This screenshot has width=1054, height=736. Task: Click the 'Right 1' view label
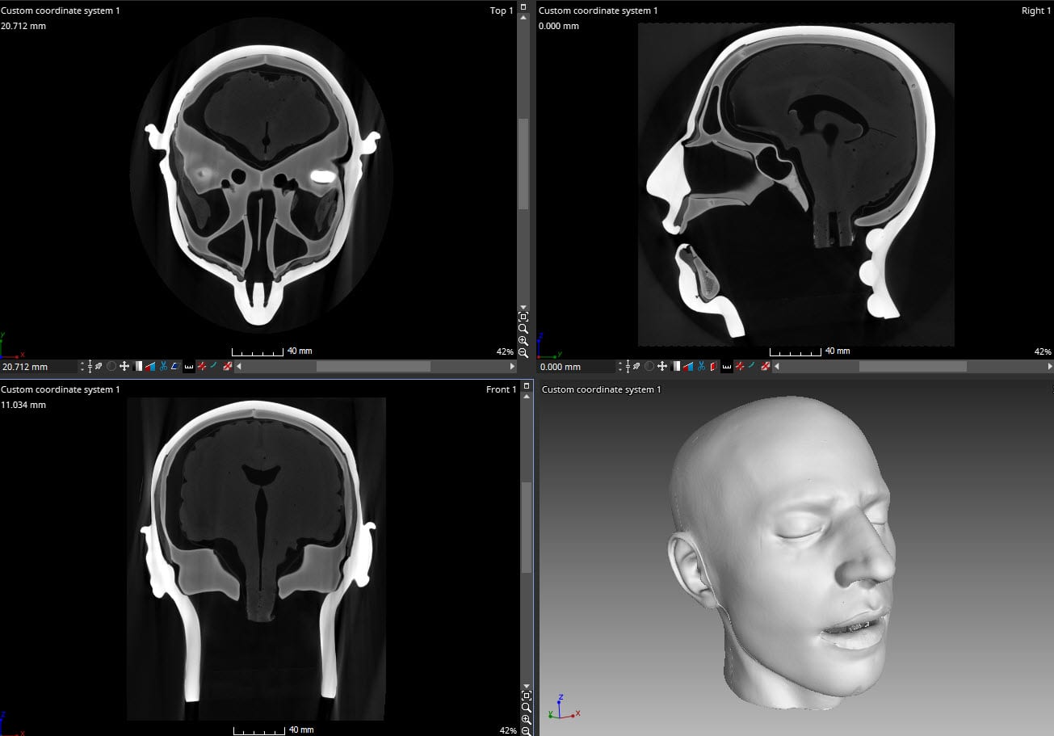pos(1036,11)
